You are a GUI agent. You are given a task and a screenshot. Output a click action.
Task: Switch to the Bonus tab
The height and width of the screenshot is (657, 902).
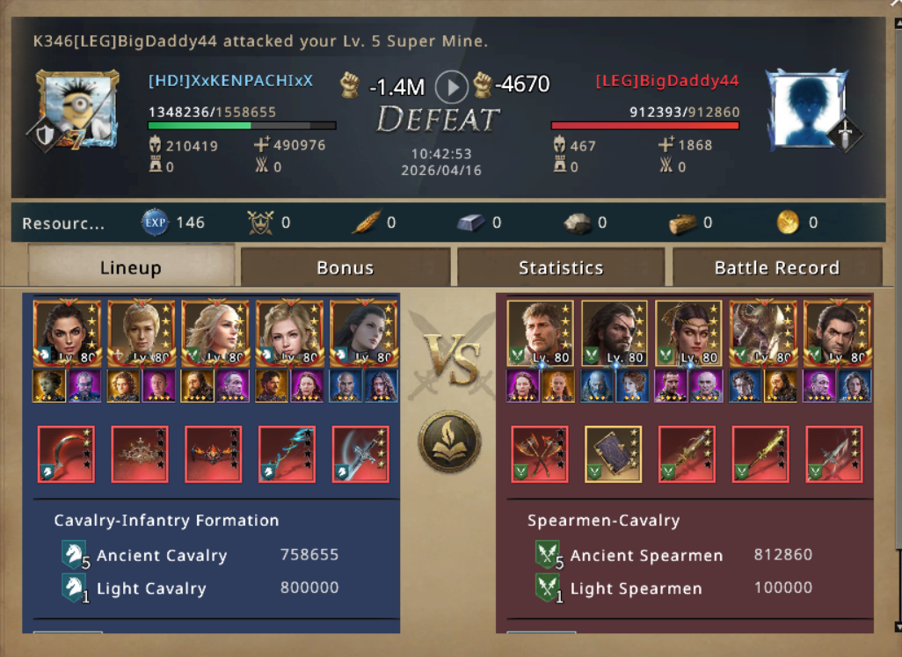point(346,267)
